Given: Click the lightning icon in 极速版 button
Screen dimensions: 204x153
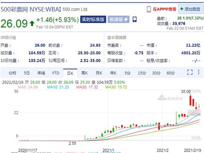Looking at the screenshot, I should coord(126,19).
